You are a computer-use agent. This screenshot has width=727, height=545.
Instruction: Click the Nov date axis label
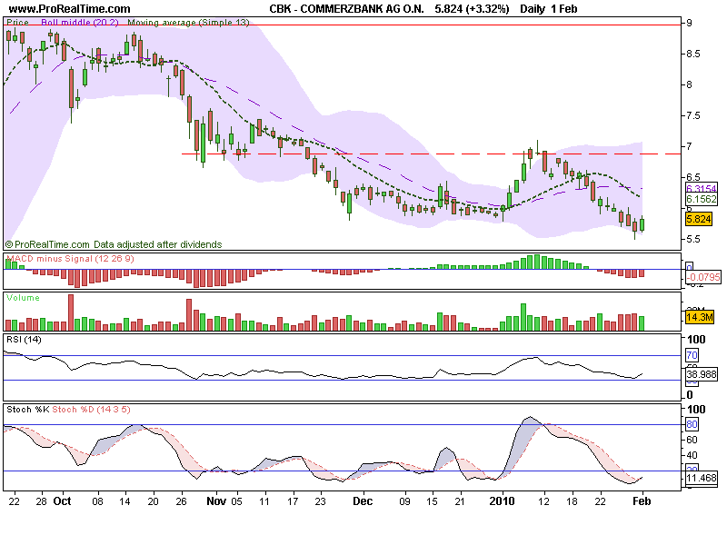(x=216, y=501)
